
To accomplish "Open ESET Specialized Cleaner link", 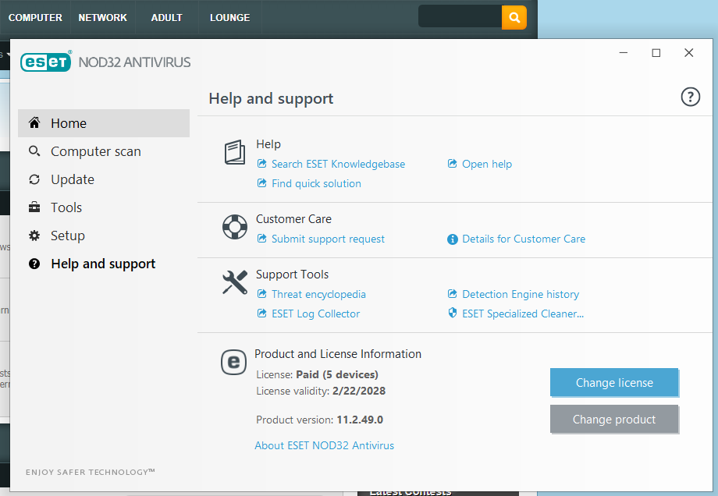I will (523, 314).
